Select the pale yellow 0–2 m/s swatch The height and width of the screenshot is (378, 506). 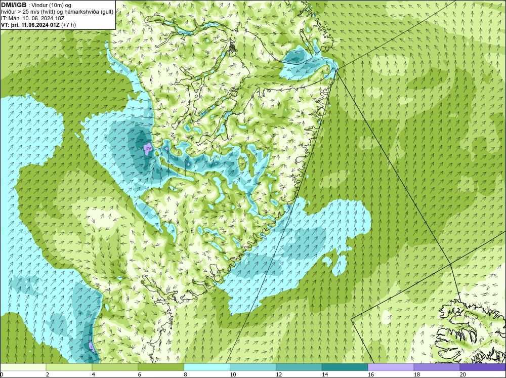click(x=23, y=367)
